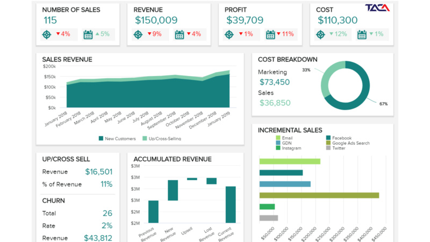Click the target icon in the Profit card
The image size is (430, 242).
pos(230,34)
